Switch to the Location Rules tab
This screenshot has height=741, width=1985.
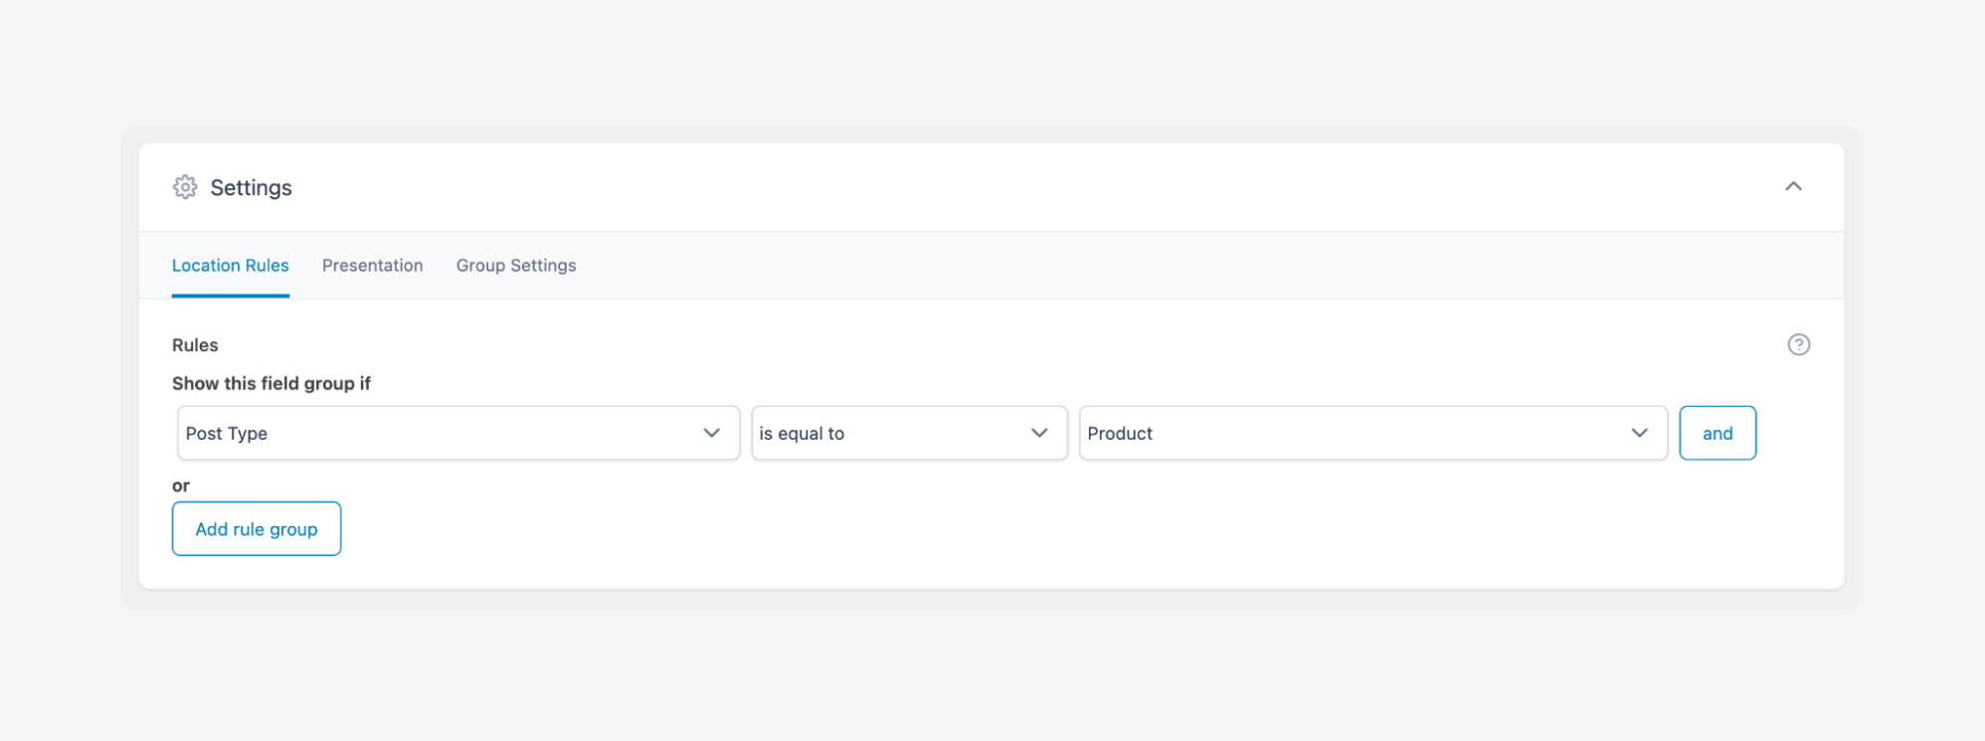pos(230,266)
